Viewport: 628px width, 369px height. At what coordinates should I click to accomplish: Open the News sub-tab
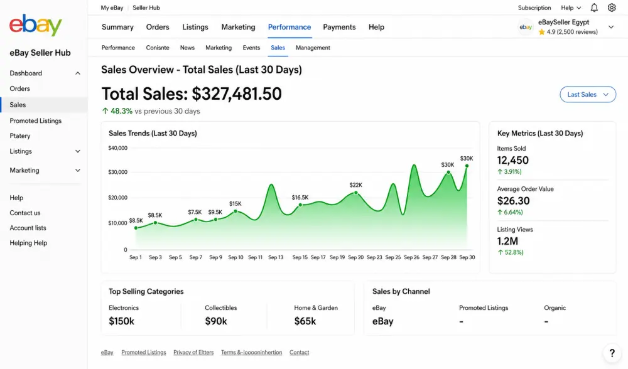(x=187, y=48)
